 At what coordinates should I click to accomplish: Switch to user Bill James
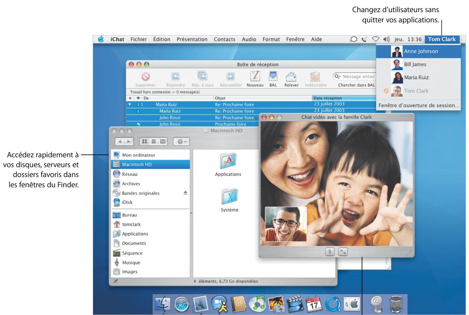click(418, 64)
